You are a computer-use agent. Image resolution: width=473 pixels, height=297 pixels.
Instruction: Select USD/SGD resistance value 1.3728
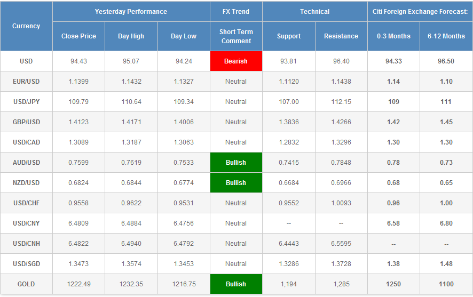341,264
